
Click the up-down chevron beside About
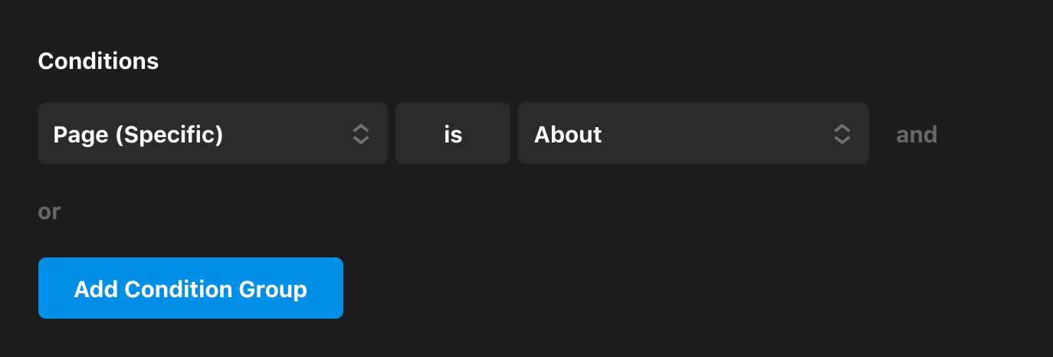point(841,134)
